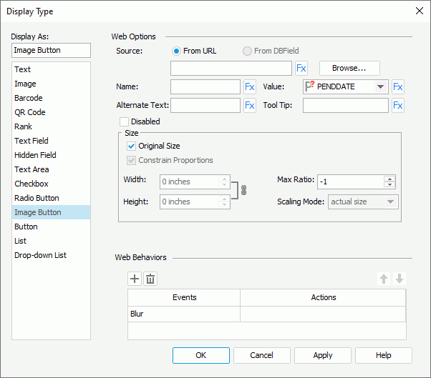Click the Blur event cell in table

tap(183, 314)
